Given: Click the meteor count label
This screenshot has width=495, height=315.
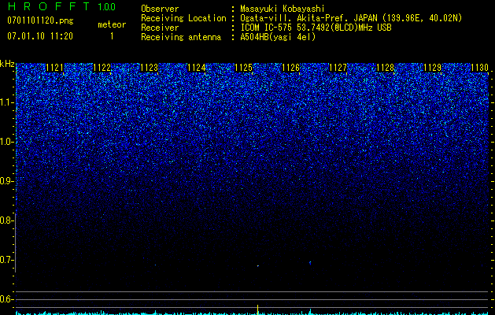Looking at the screenshot, I should [112, 24].
